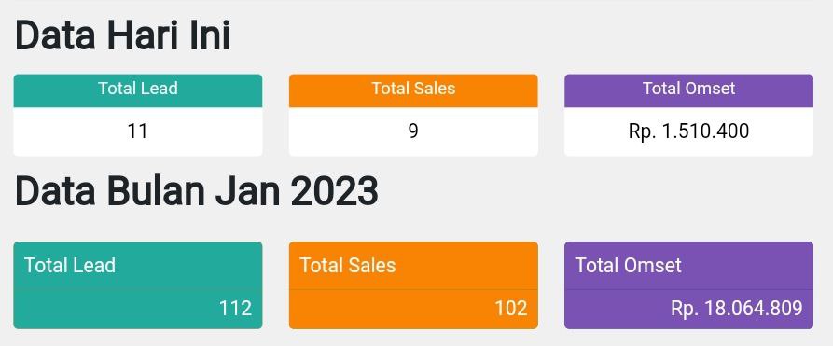Select the Total Lead label in monthly teal card
This screenshot has height=346, width=833.
coord(70,265)
